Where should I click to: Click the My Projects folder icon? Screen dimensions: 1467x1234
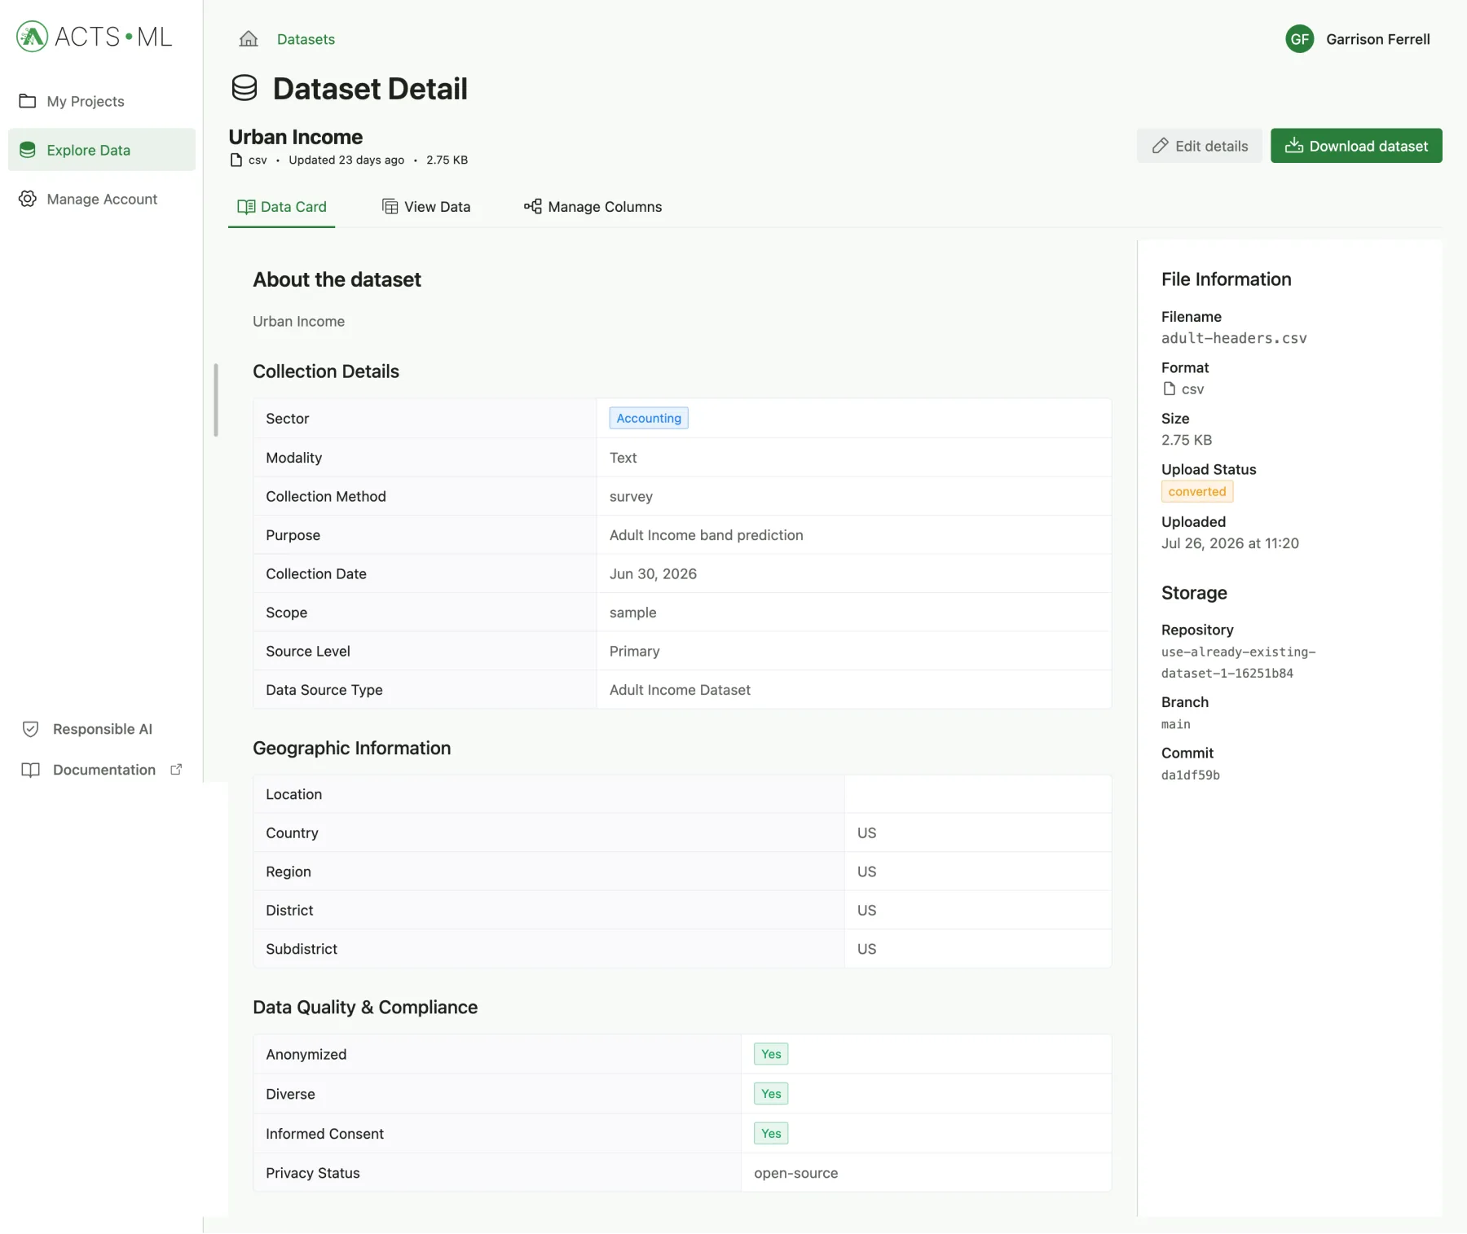coord(28,101)
